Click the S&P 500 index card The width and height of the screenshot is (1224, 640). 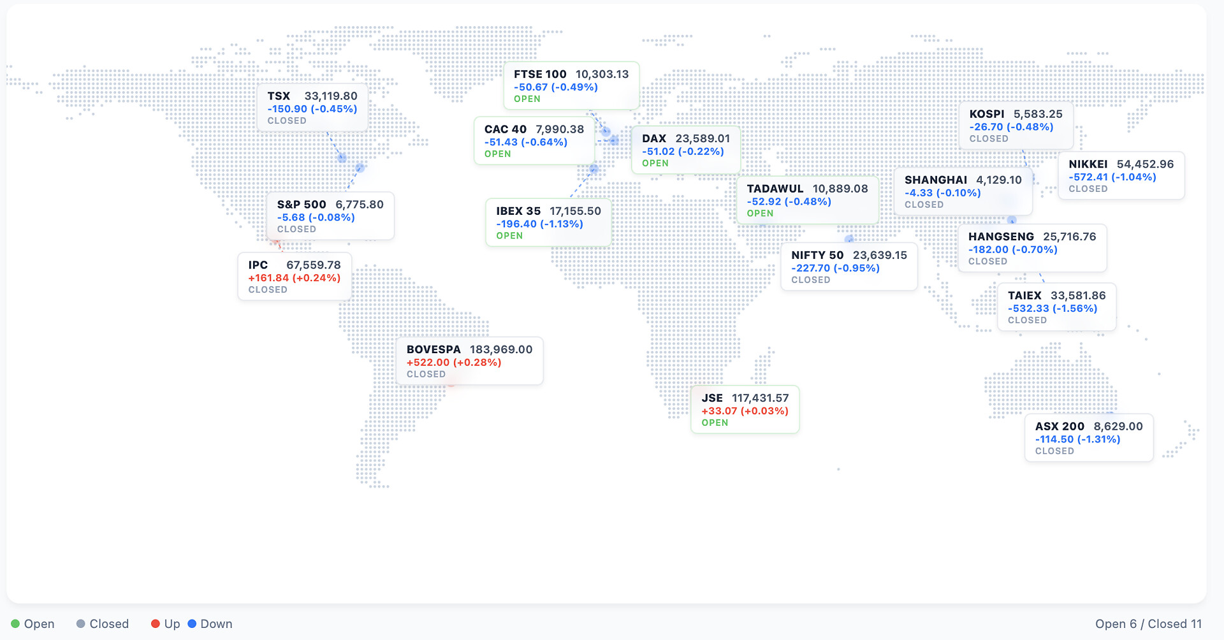(x=330, y=216)
